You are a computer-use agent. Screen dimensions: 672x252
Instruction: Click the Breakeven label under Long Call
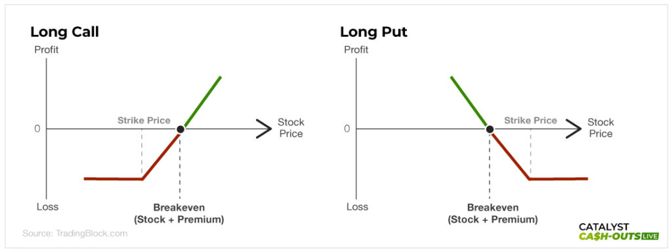179,207
